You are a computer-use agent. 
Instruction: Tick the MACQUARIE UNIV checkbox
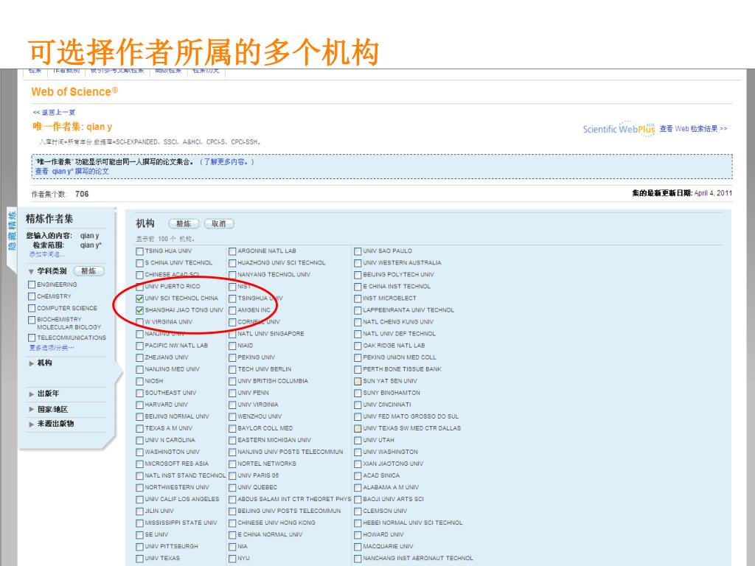click(x=358, y=547)
